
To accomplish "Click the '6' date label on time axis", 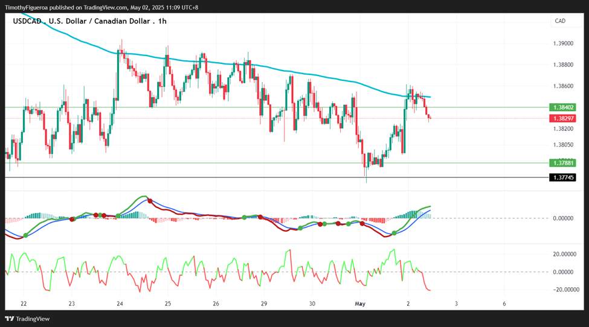I will click(504, 303).
